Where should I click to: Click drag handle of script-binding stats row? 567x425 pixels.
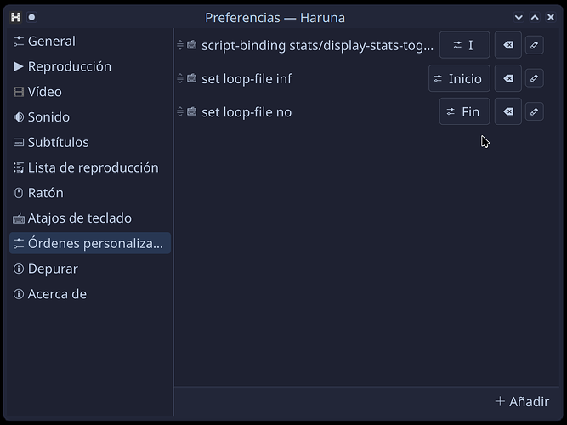click(180, 45)
